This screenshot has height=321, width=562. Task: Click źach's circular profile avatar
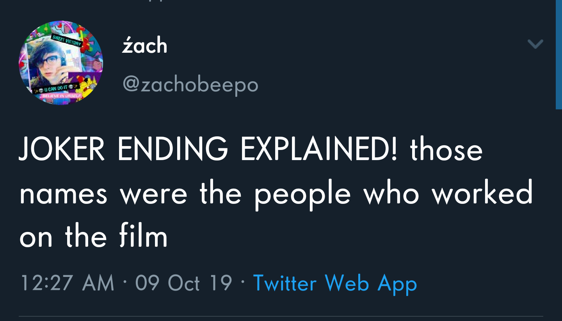click(x=61, y=63)
